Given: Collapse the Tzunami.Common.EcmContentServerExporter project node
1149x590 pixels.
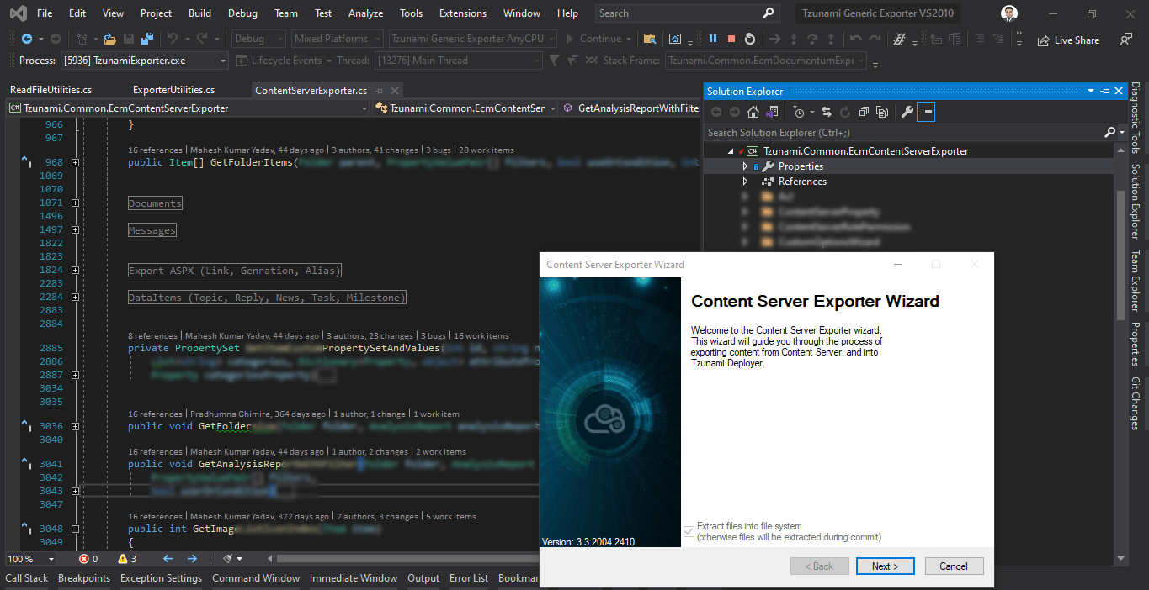Looking at the screenshot, I should [x=730, y=151].
